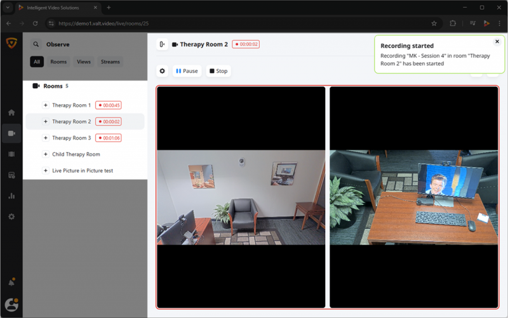This screenshot has height=318, width=508.
Task: Click the VALT extension icon in toolbar
Action: point(486,23)
